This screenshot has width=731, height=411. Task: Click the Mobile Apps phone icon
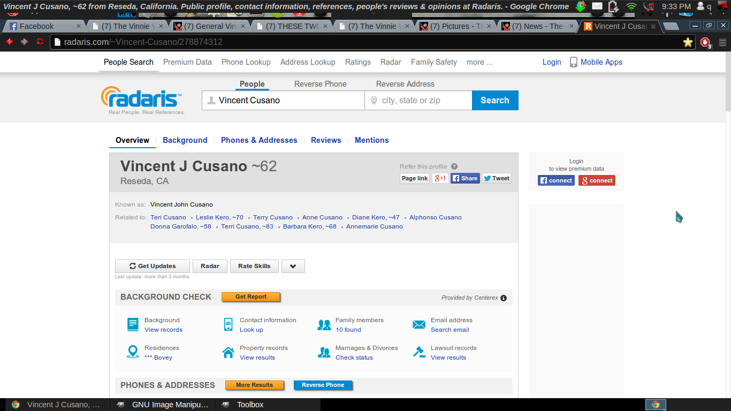(574, 62)
